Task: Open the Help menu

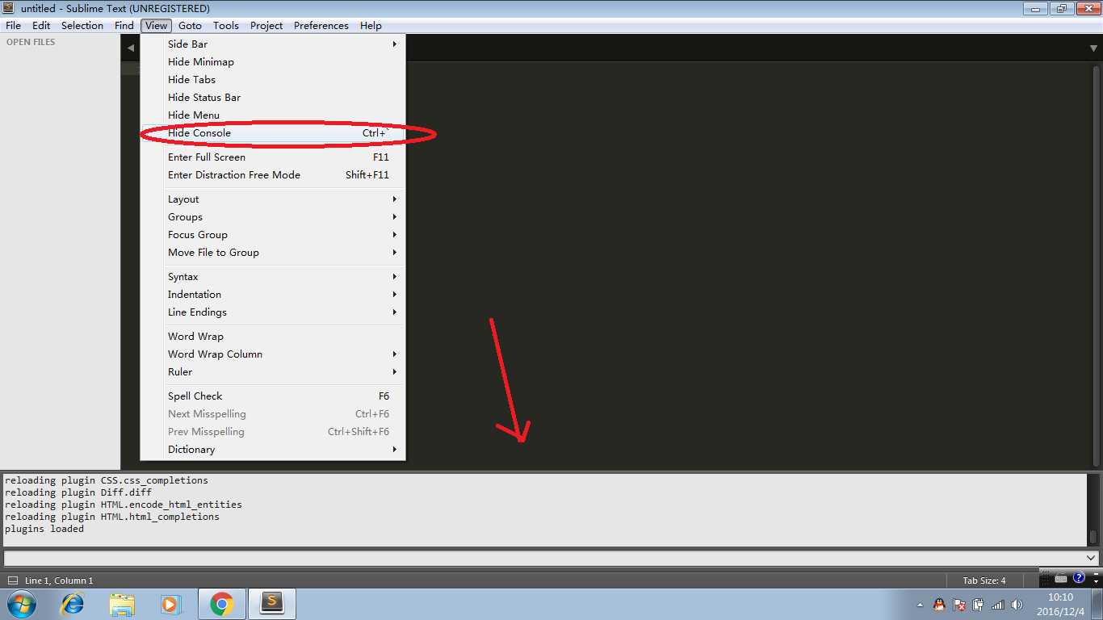Action: [x=371, y=25]
